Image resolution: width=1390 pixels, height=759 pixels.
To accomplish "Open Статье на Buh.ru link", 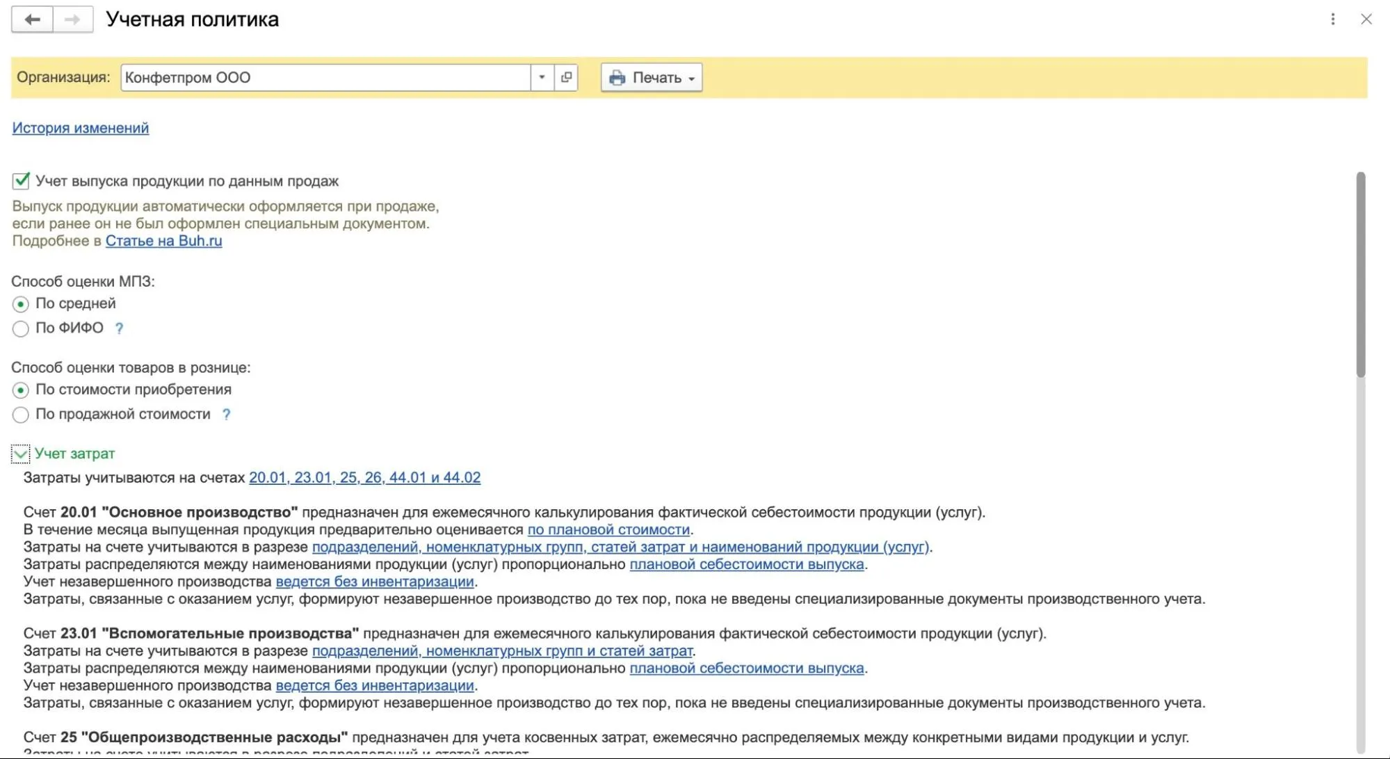I will pyautogui.click(x=163, y=241).
